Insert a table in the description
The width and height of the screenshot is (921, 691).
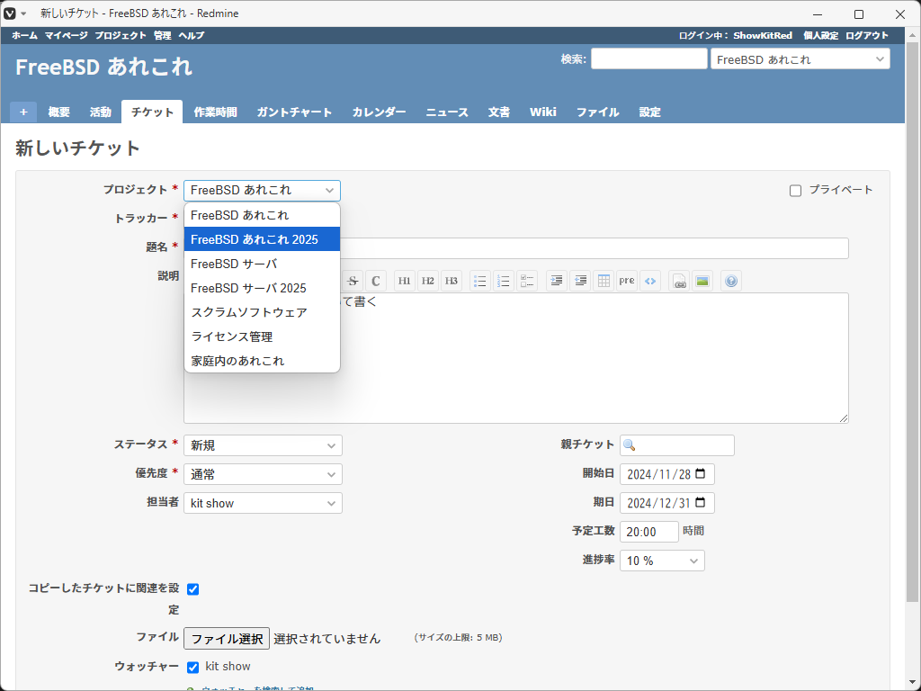coord(604,281)
